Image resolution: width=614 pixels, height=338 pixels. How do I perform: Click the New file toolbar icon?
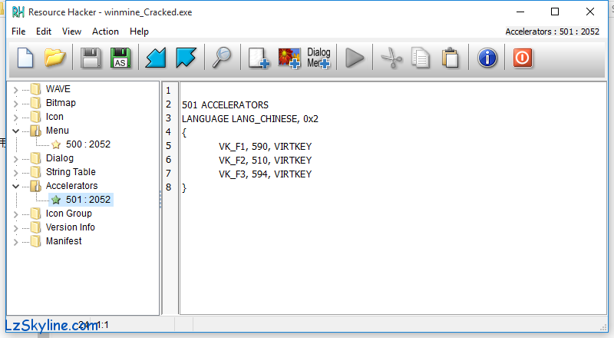tap(25, 58)
